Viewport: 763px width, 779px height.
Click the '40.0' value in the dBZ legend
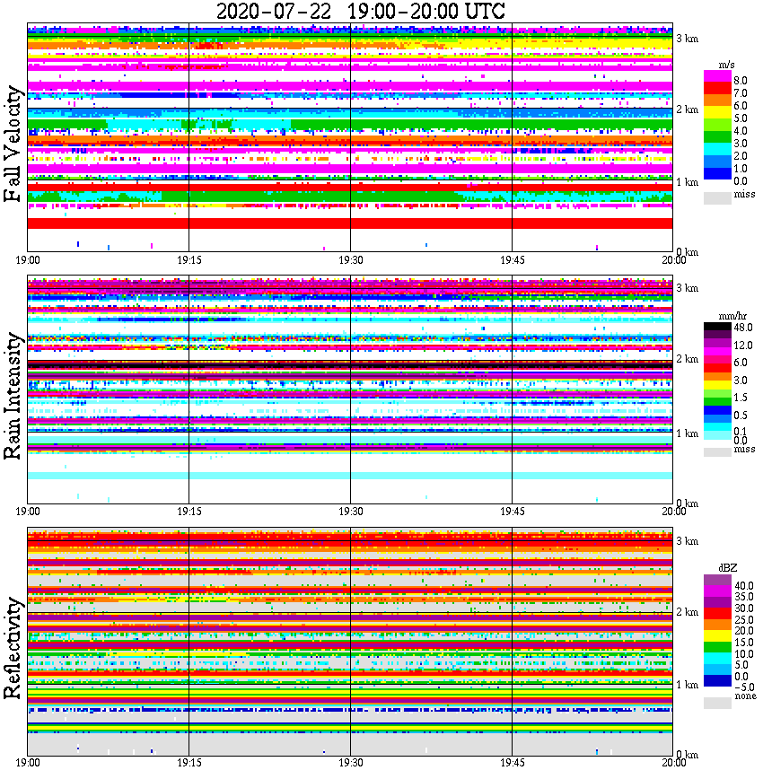(x=743, y=586)
